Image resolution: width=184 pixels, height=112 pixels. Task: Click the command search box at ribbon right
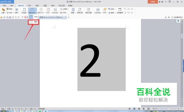pos(177,17)
